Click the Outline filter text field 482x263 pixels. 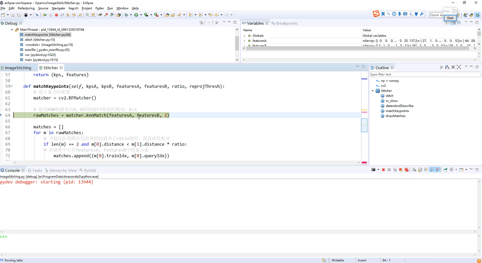(425, 74)
